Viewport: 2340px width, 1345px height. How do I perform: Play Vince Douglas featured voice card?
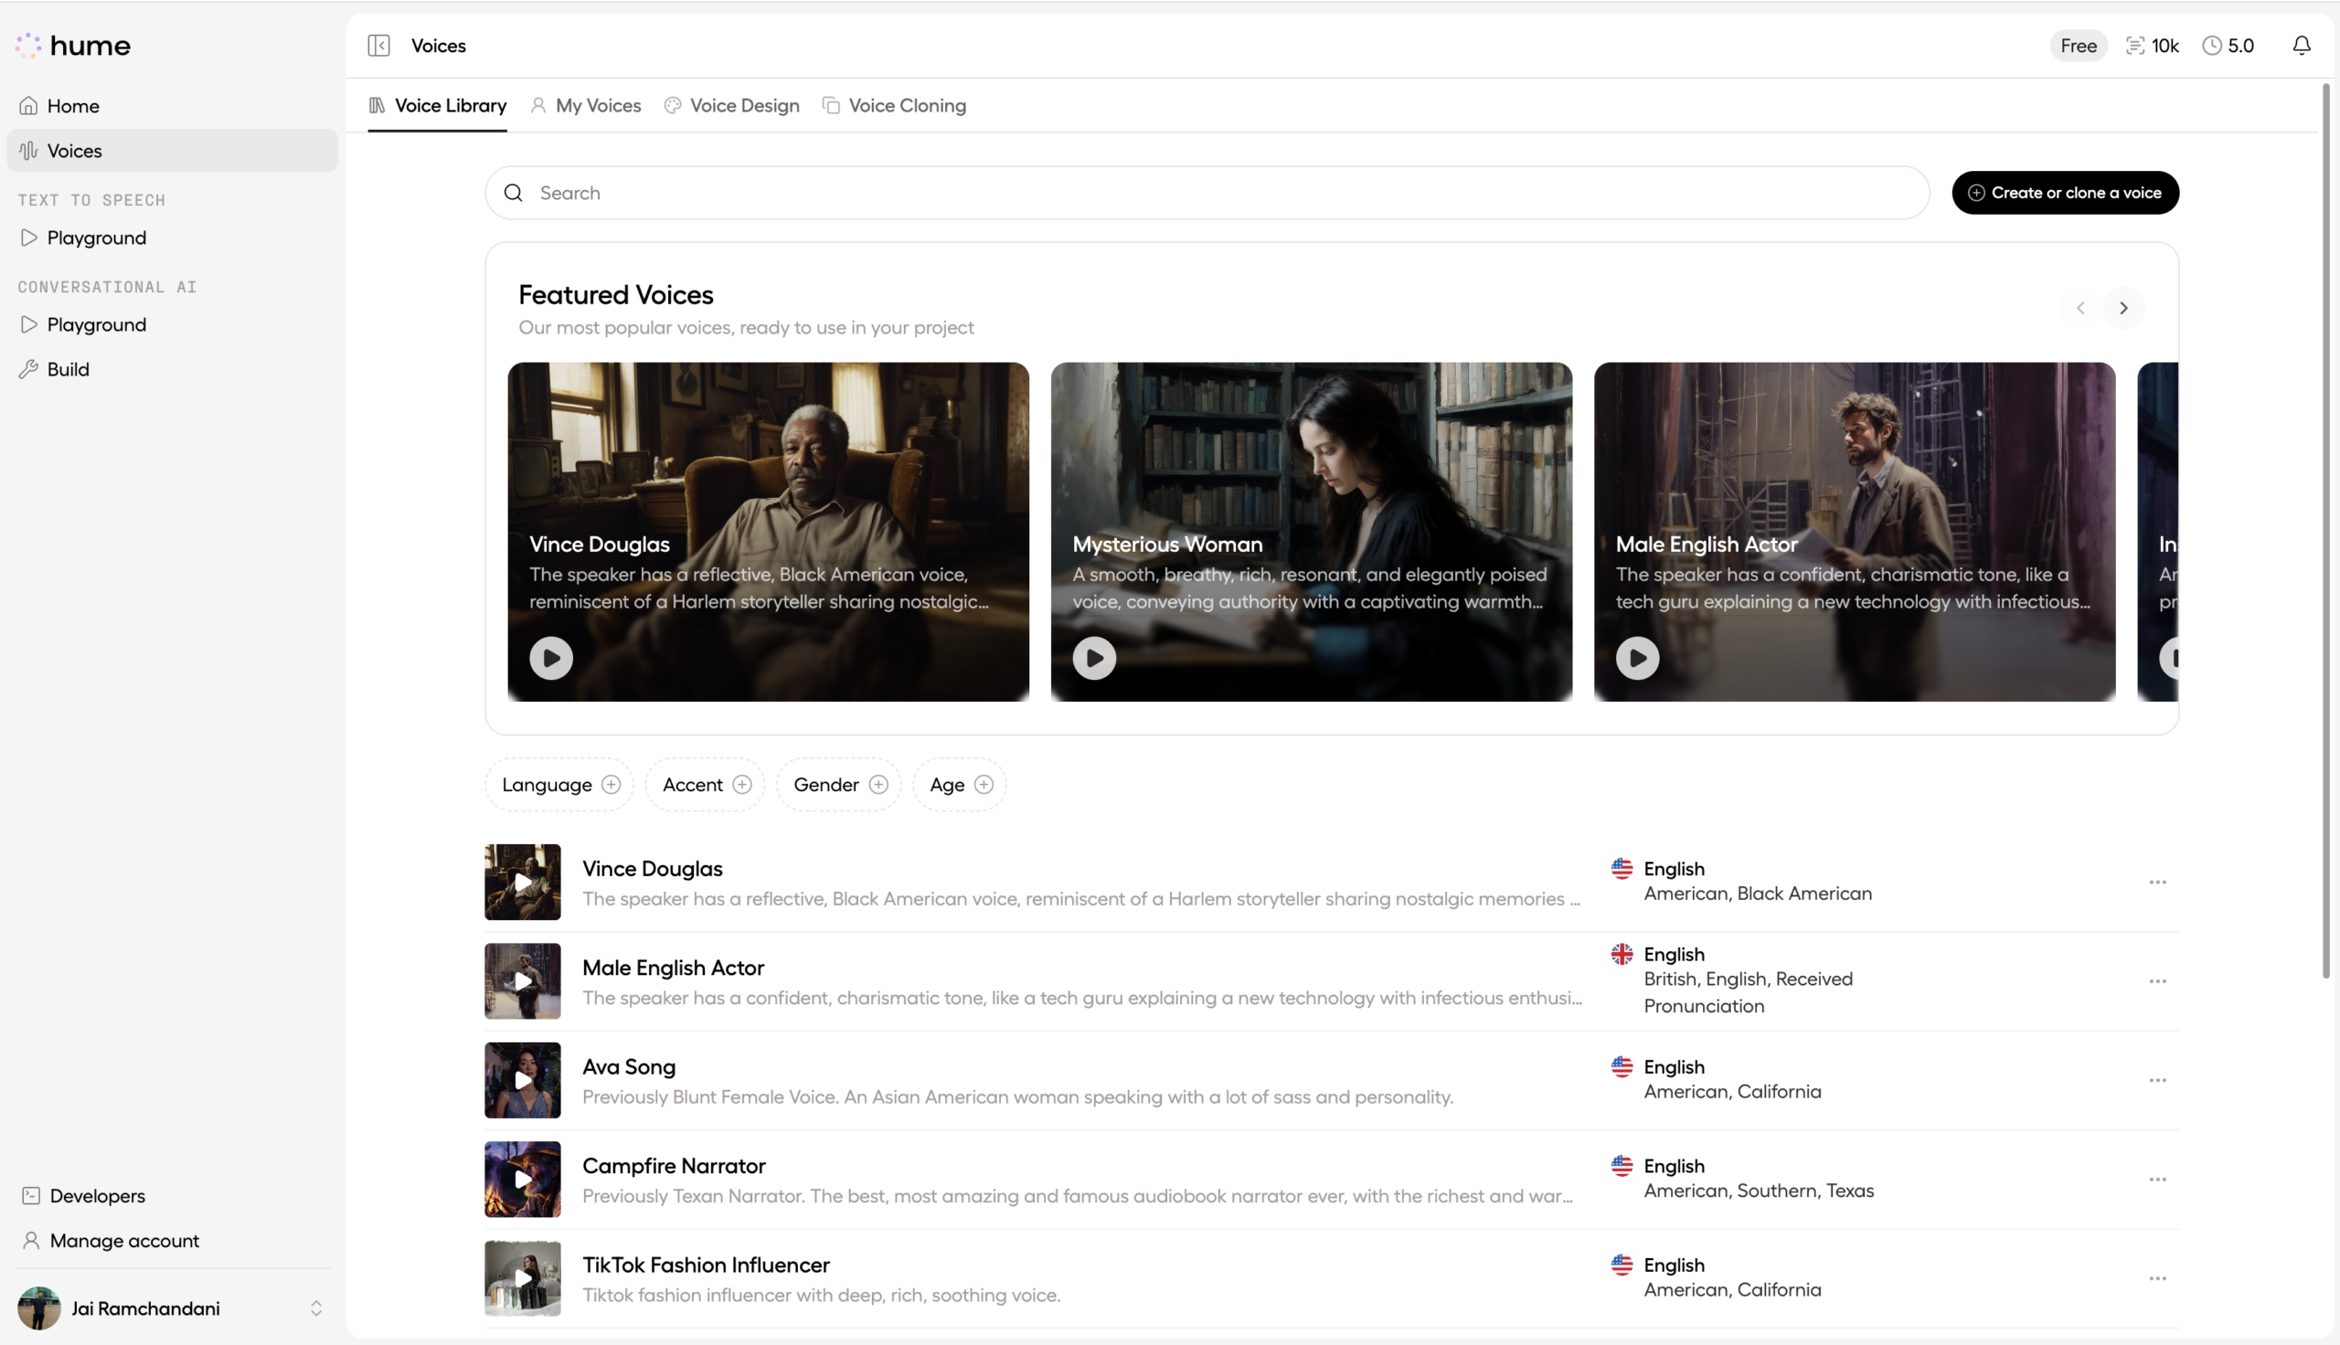[550, 658]
